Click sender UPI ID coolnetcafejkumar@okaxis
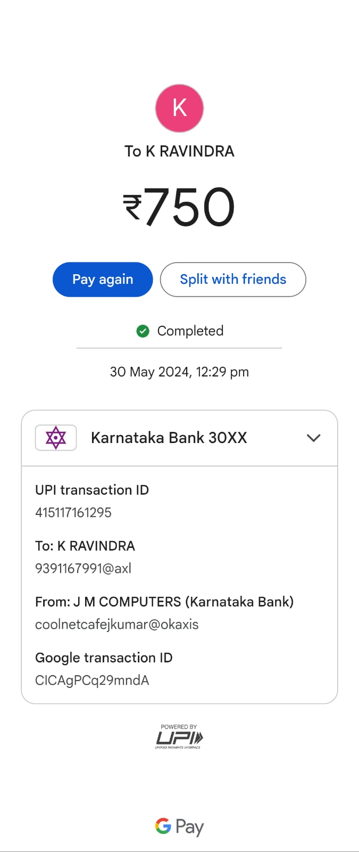 tap(117, 625)
